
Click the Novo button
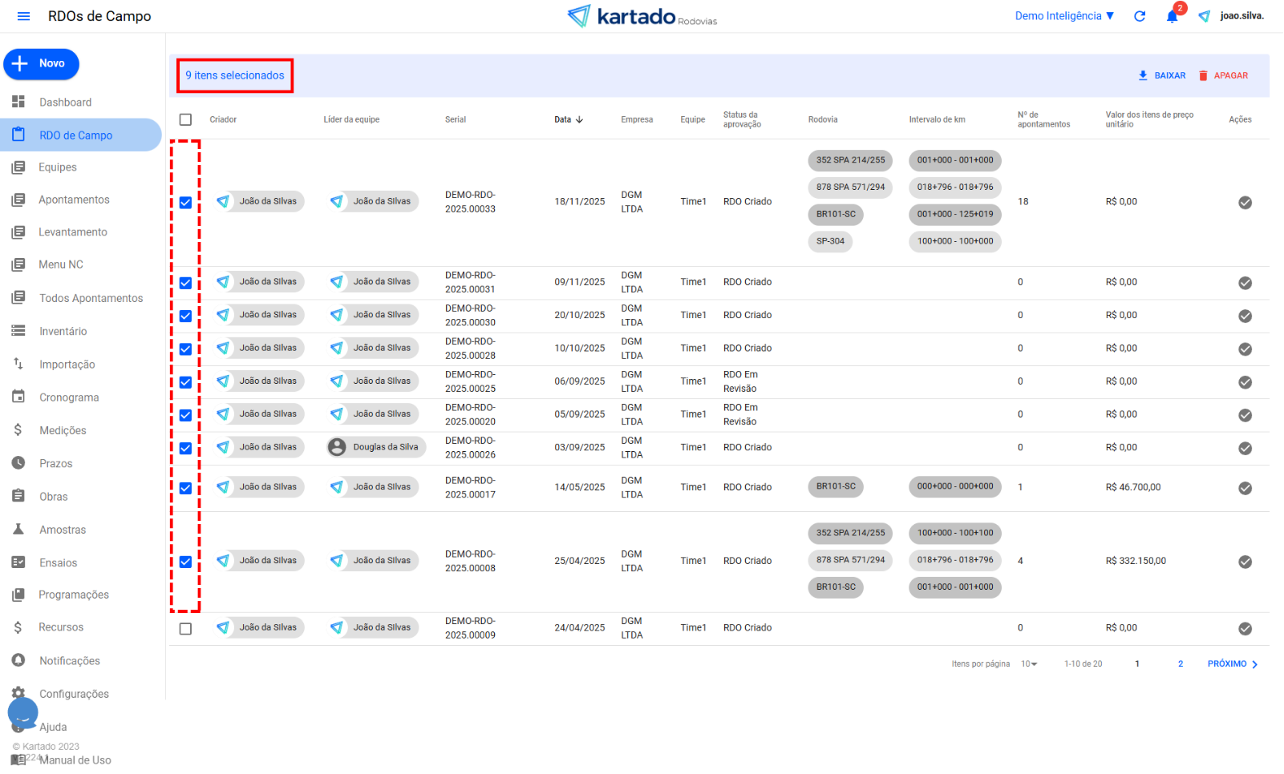click(42, 64)
